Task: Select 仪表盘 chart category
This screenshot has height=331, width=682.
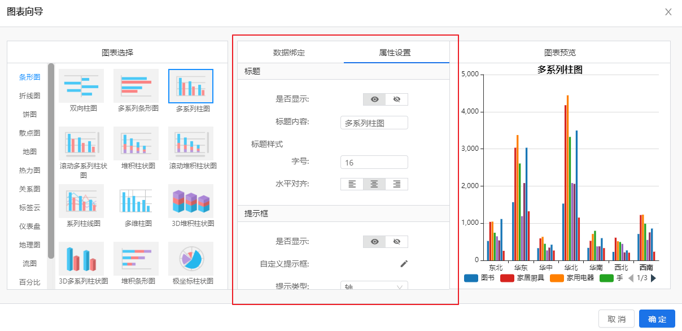Action: (x=29, y=226)
